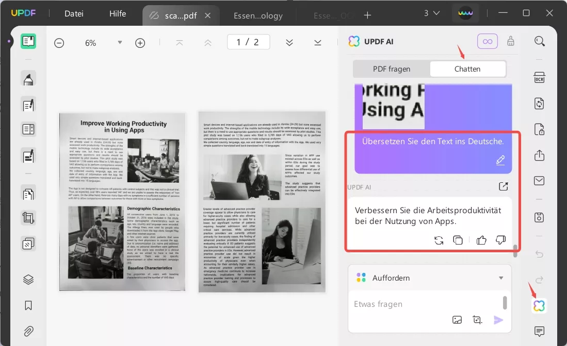Switch to the PDF fragen tab
This screenshot has width=567, height=346.
[x=391, y=68]
